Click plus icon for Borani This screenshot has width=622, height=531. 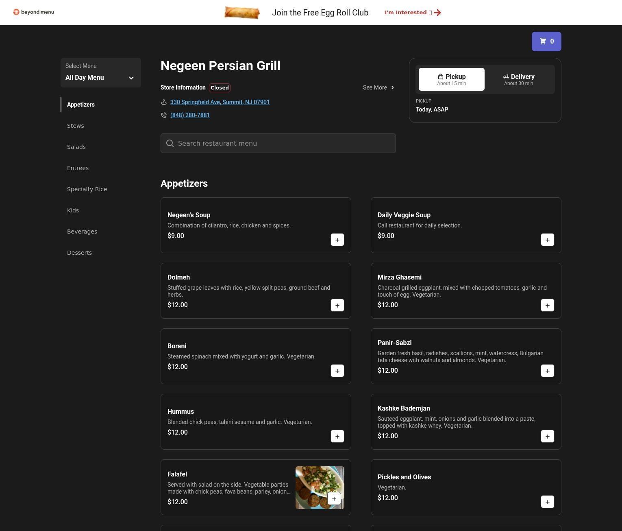(x=337, y=371)
